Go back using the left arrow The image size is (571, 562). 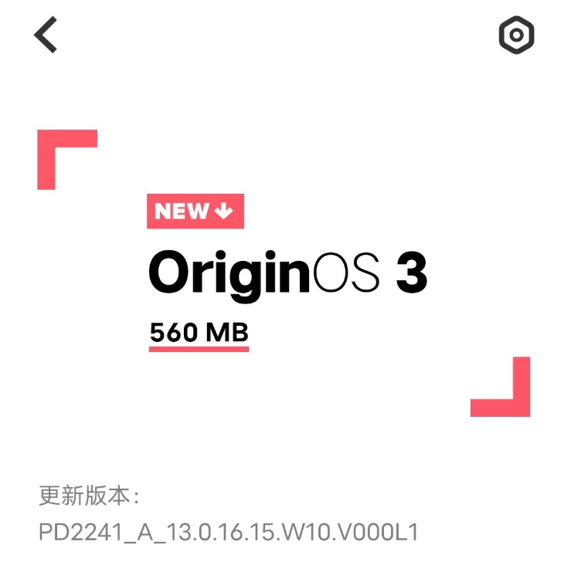(46, 35)
